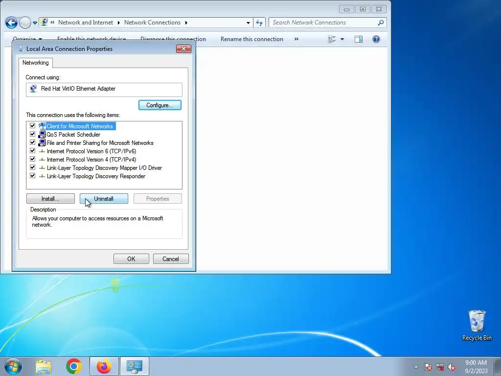Select Link-Layer Topology Discovery Mapper item
The width and height of the screenshot is (501, 376).
coord(104,168)
